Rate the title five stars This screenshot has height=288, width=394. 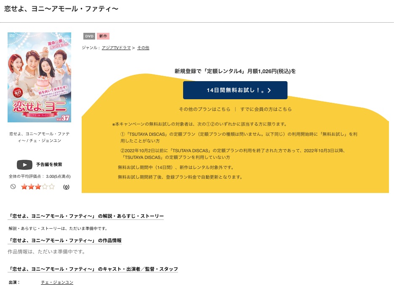click(51, 187)
